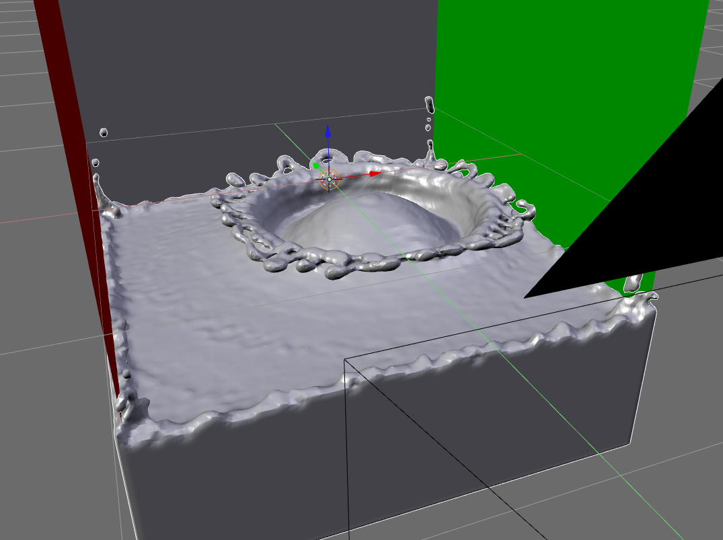Click the white center circle of the manipulator

(330, 180)
